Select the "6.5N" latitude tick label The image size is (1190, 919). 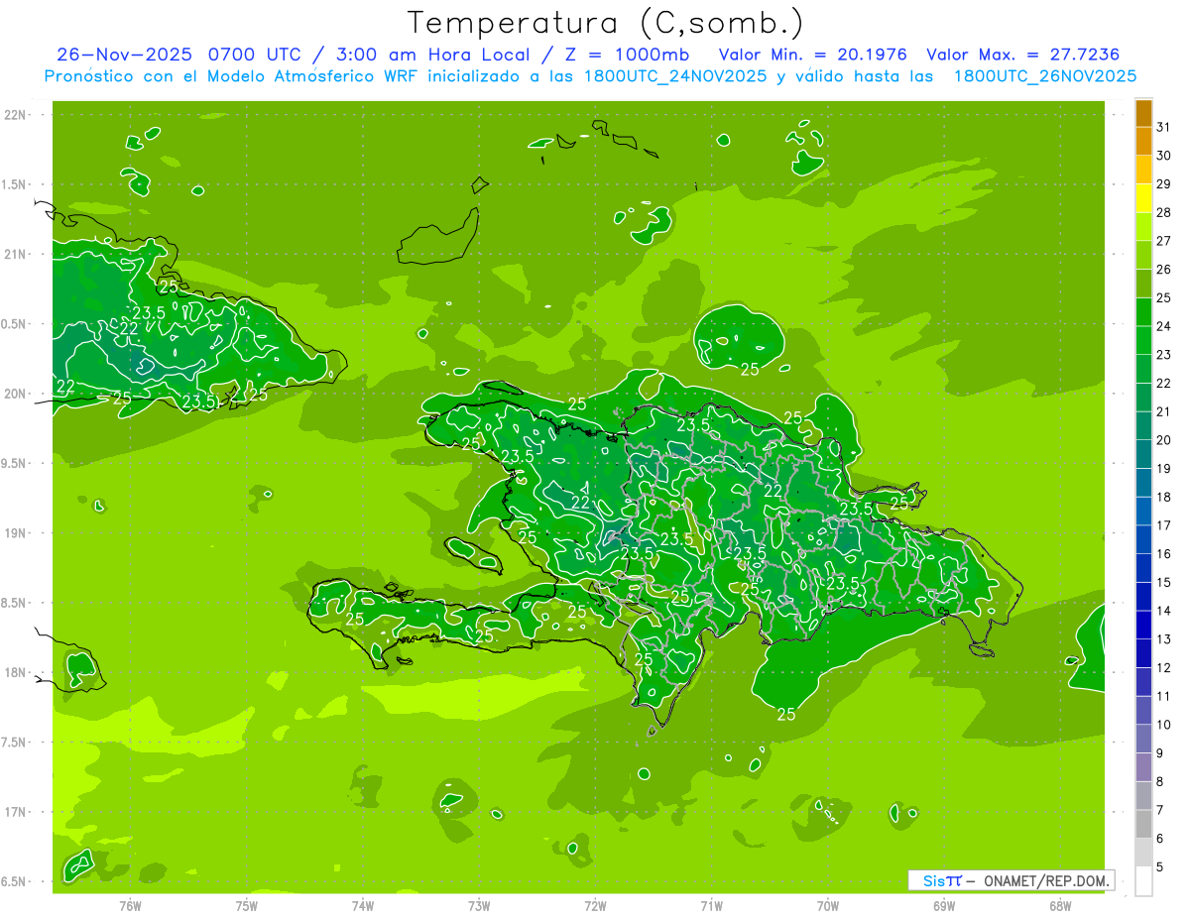(x=15, y=881)
